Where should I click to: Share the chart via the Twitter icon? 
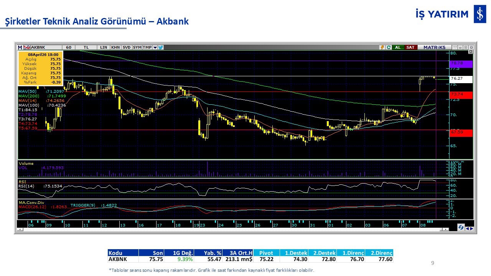click(x=161, y=48)
